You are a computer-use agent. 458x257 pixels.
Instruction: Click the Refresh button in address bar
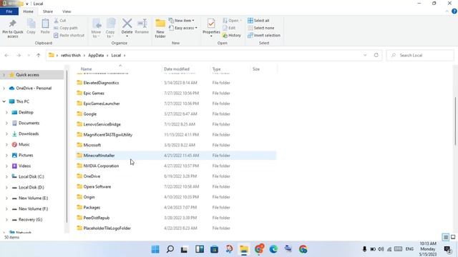click(376, 56)
